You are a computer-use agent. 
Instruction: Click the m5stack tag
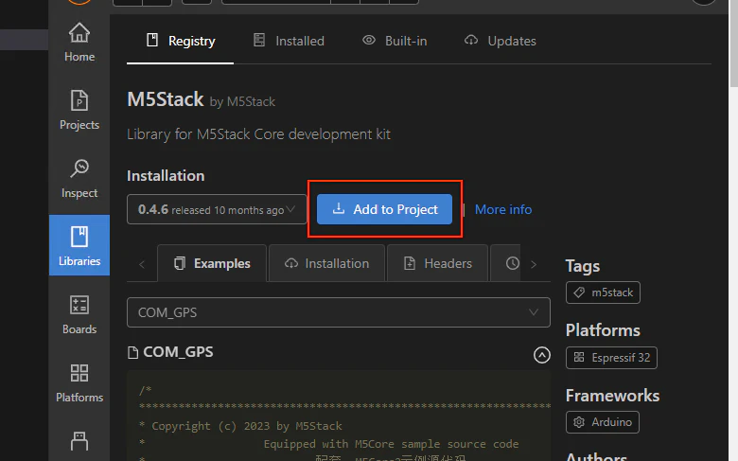point(603,293)
